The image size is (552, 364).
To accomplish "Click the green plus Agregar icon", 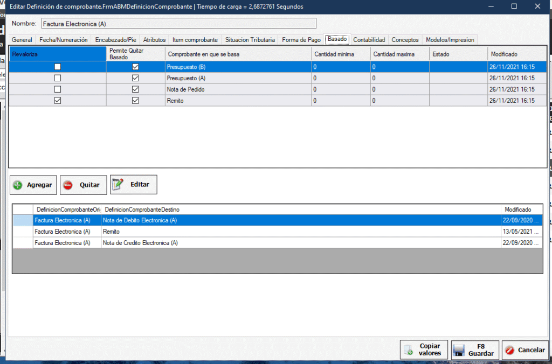I will [x=18, y=185].
